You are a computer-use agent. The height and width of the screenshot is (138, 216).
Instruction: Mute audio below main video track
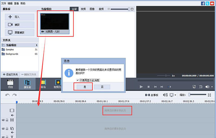[12, 115]
